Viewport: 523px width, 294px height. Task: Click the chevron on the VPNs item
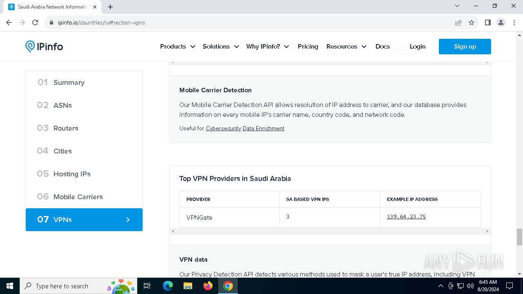click(128, 220)
